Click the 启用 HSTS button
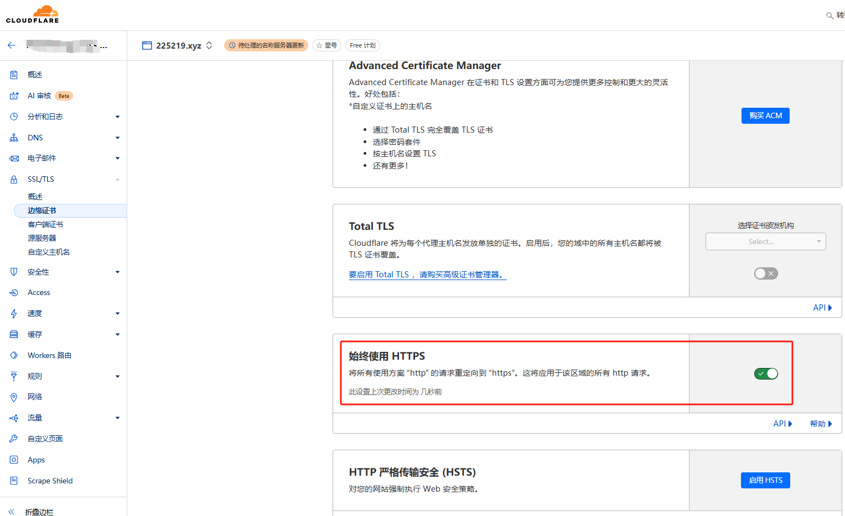The width and height of the screenshot is (845, 516). coord(765,481)
